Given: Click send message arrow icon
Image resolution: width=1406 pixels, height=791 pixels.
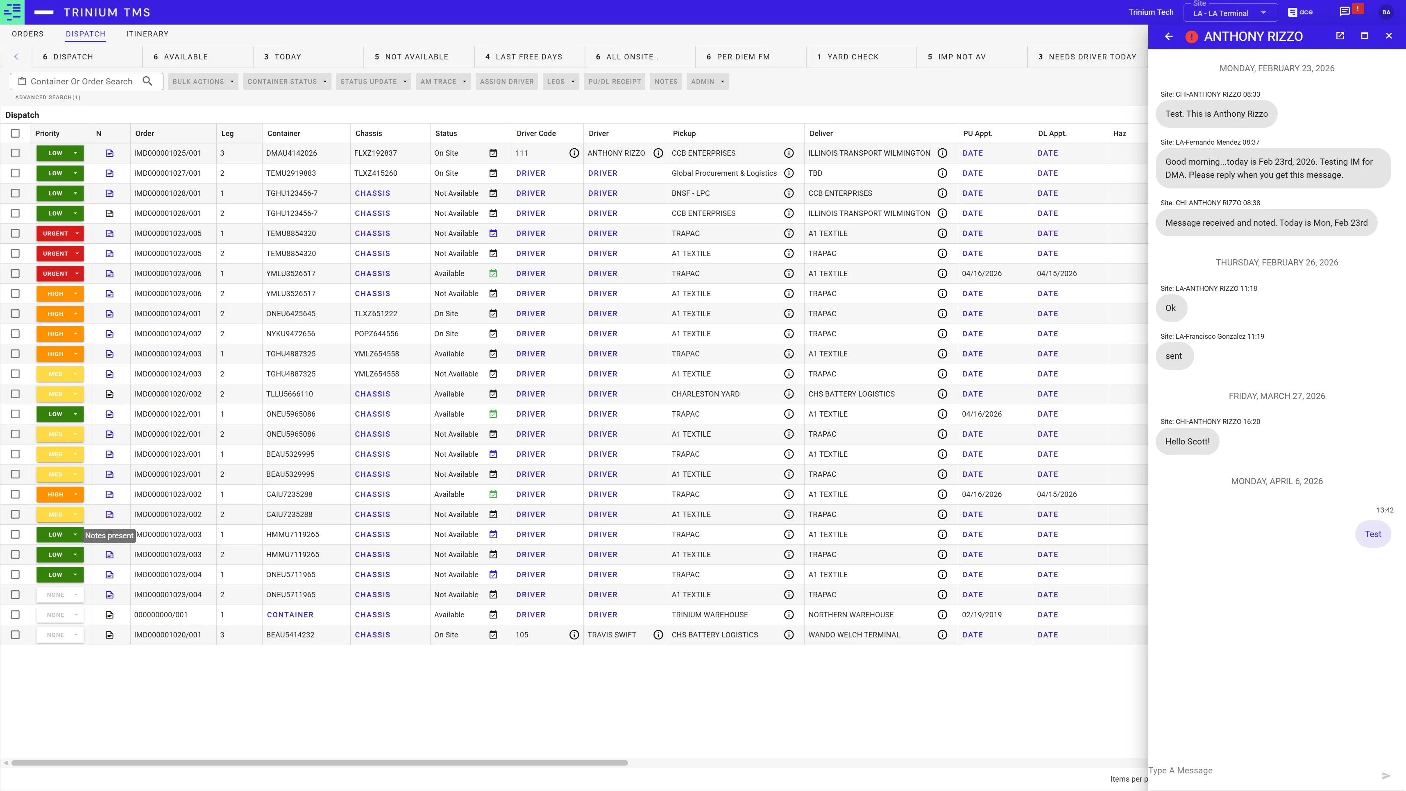Looking at the screenshot, I should click(x=1386, y=776).
